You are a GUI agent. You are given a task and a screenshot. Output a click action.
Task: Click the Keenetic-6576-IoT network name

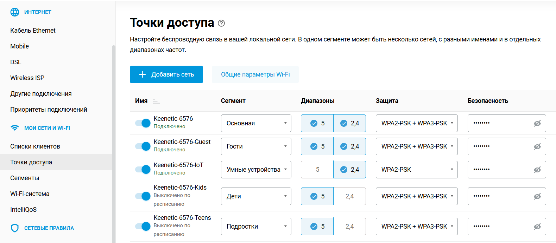tap(178, 165)
